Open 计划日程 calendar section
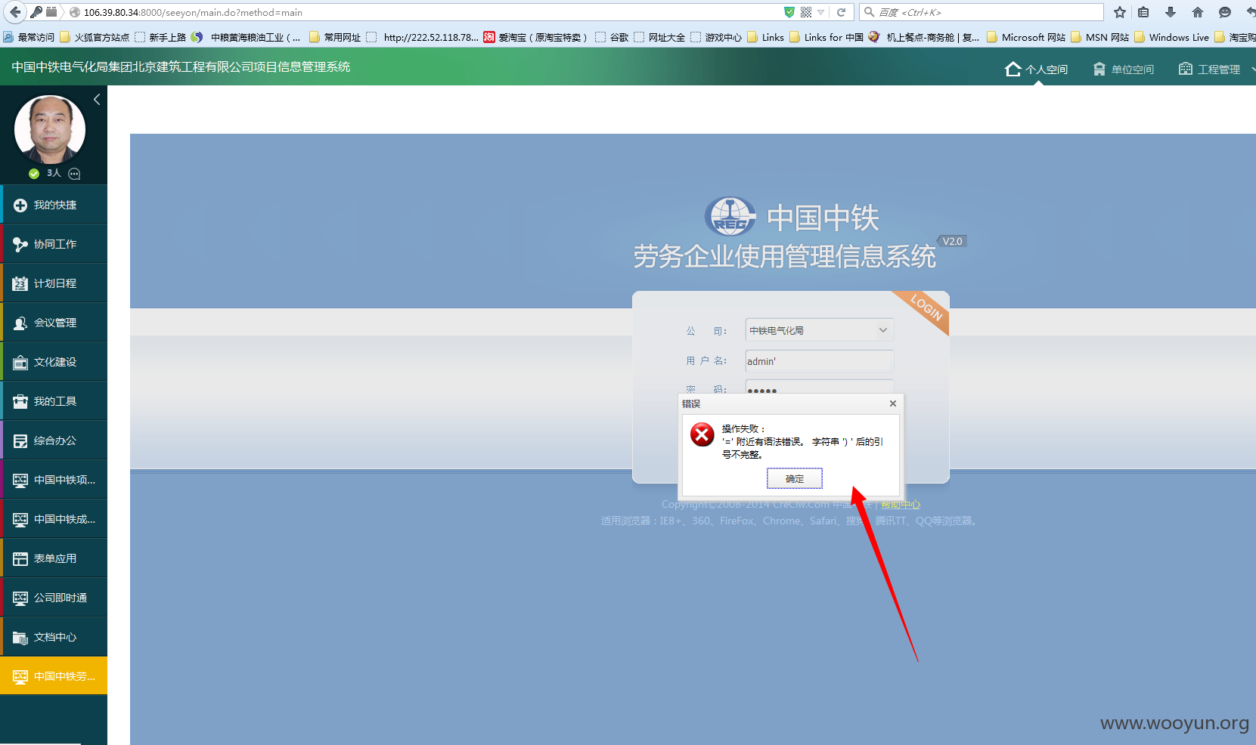The width and height of the screenshot is (1256, 745). pos(54,283)
